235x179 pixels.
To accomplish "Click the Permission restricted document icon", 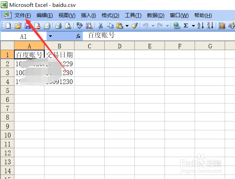I will click(x=37, y=26).
